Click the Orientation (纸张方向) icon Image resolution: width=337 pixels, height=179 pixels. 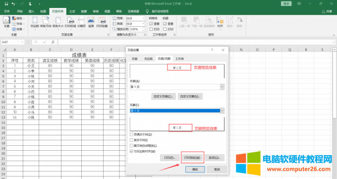[46, 22]
